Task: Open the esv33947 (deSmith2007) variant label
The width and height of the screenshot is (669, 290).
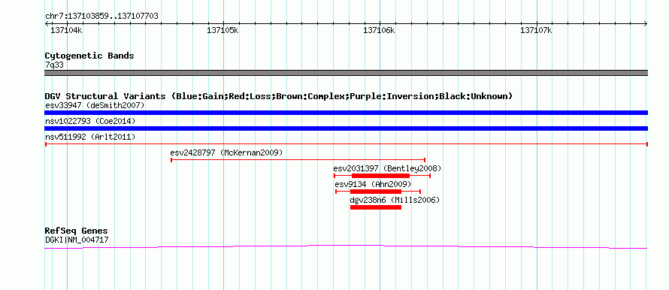Action: (x=95, y=105)
